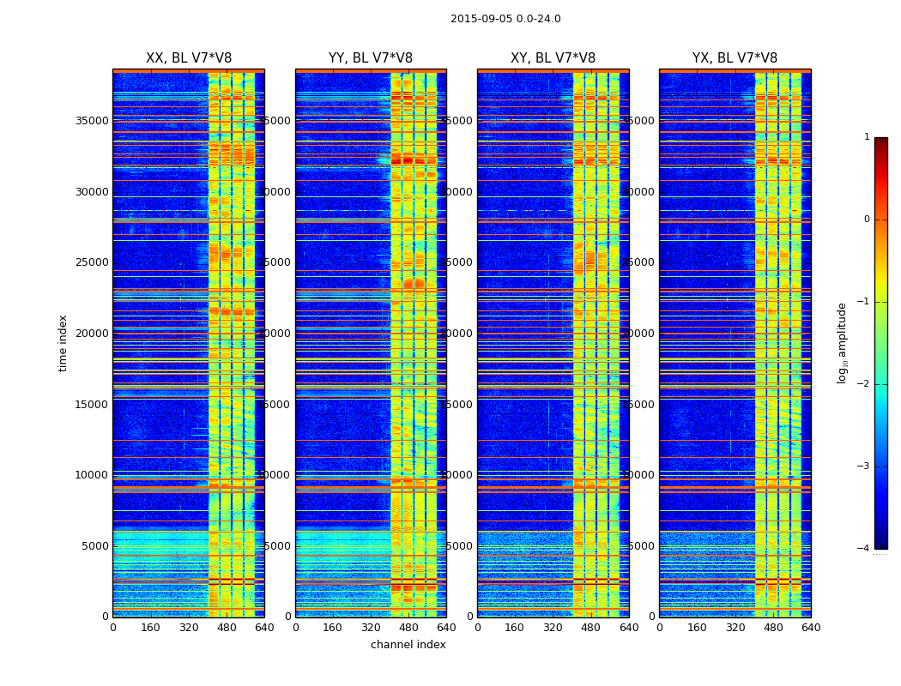
Task: Click the dark red top of colorbar
Action: tap(881, 141)
